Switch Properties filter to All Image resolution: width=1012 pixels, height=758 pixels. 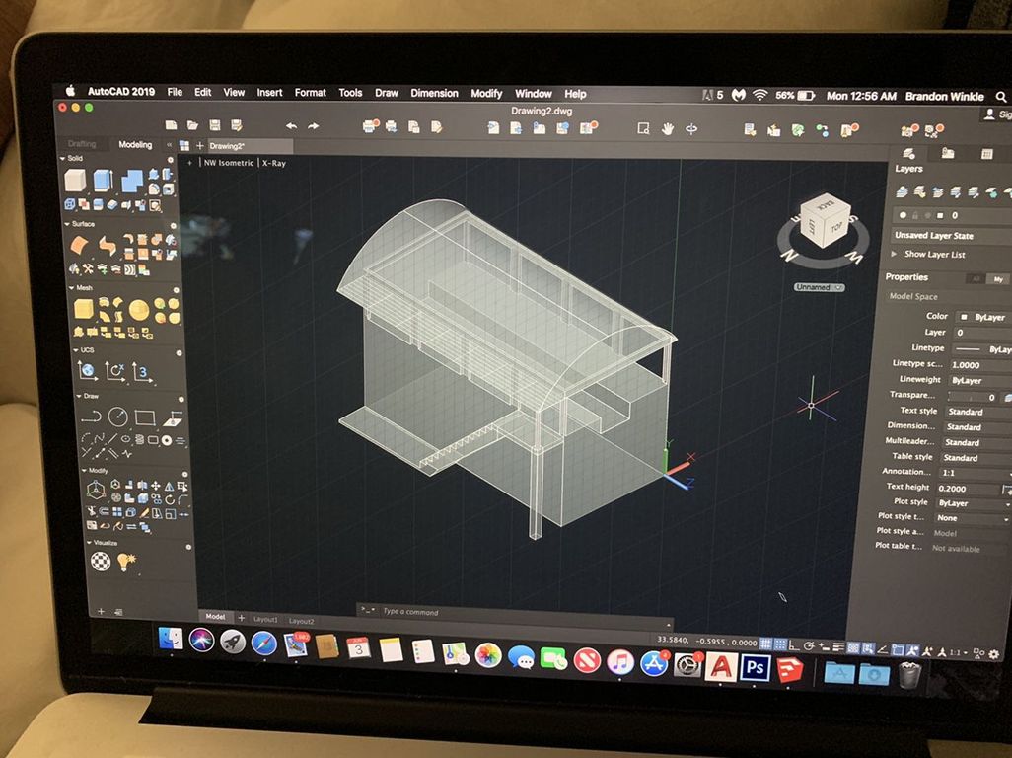[x=975, y=279]
